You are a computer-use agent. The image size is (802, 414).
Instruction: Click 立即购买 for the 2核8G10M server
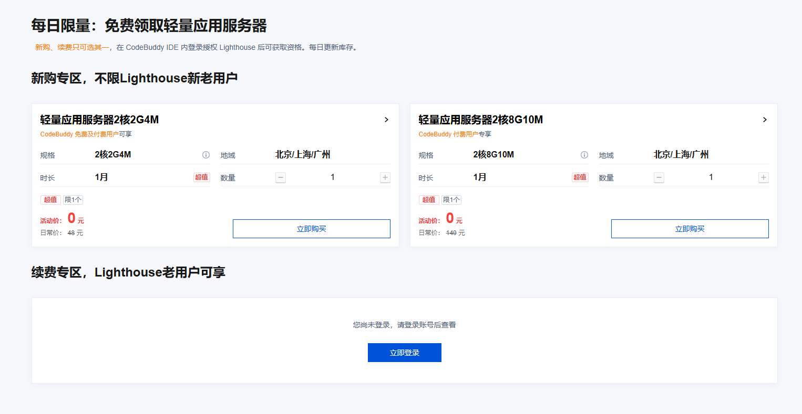(690, 228)
